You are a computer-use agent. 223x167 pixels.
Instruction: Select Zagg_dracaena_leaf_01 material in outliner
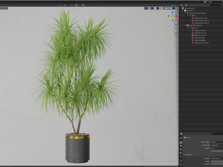[202, 20]
